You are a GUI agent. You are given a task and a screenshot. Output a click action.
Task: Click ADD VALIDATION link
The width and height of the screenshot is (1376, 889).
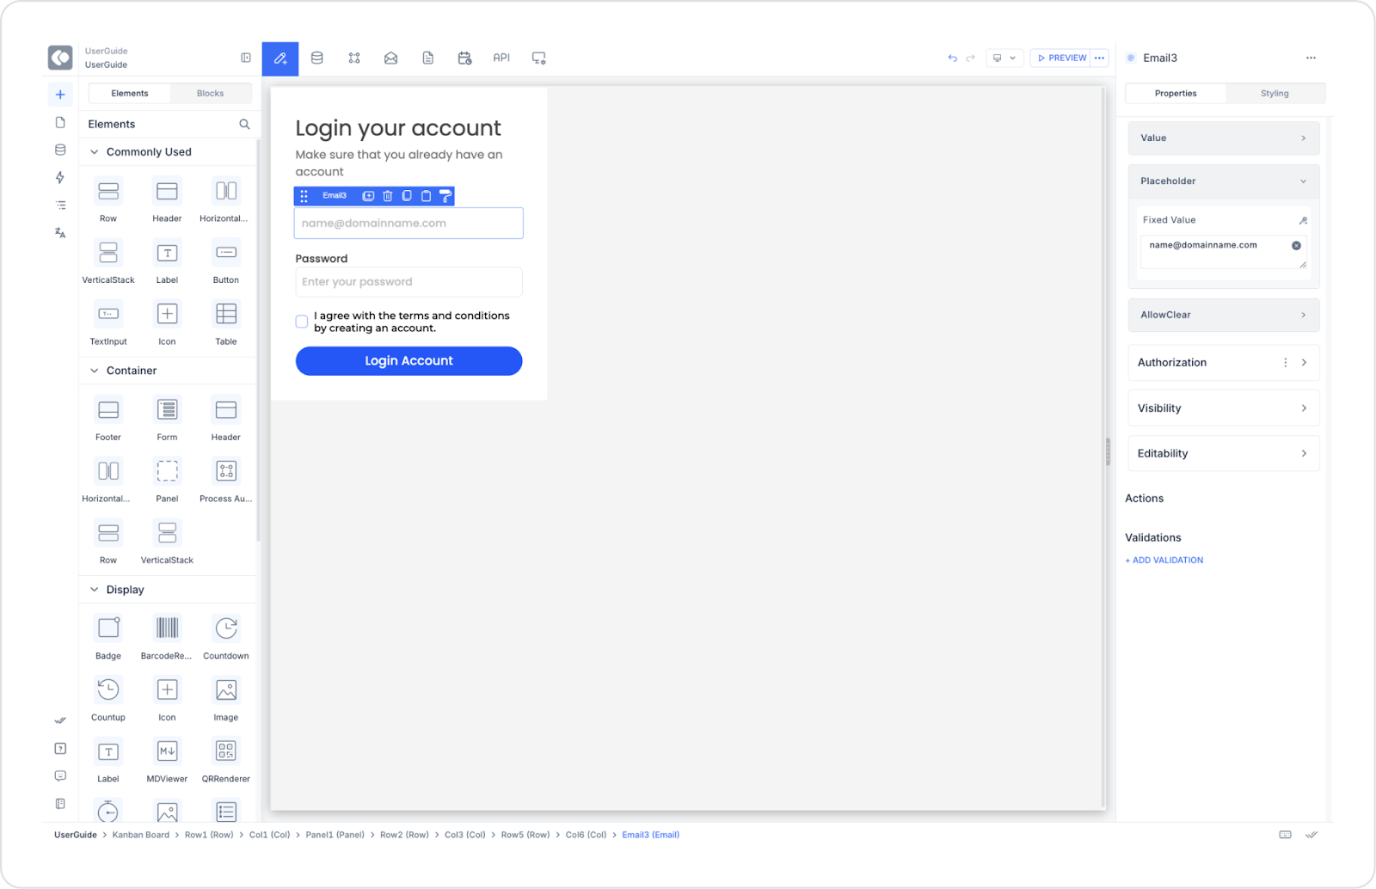coord(1164,561)
